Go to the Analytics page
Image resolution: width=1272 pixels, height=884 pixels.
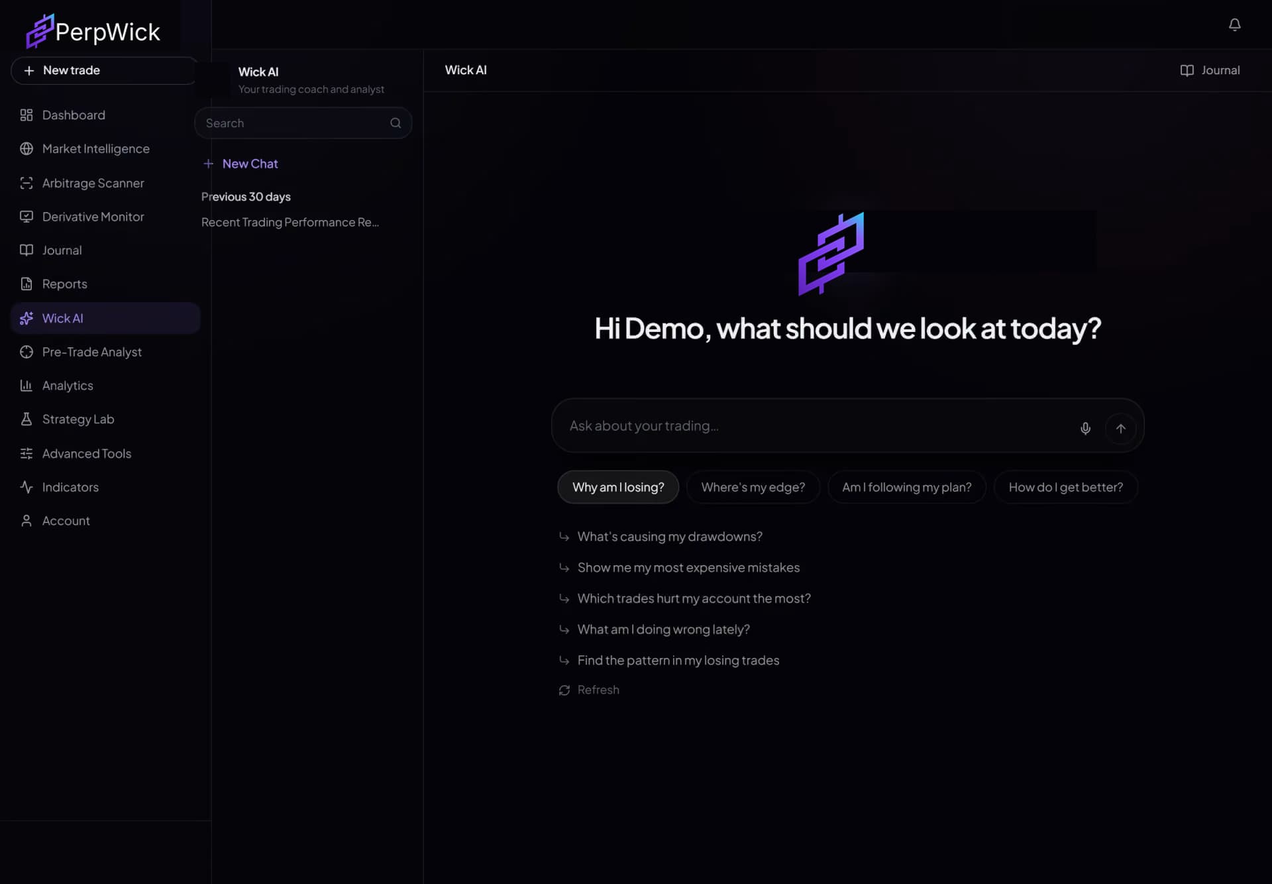[x=105, y=386]
